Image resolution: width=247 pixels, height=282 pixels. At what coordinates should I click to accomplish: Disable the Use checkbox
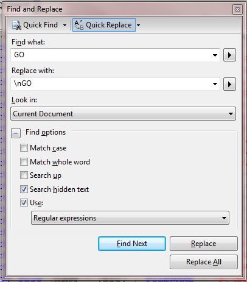point(24,202)
